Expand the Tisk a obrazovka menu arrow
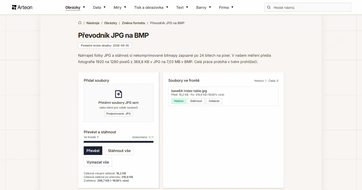Viewport: 362px width, 190px height. click(167, 7)
